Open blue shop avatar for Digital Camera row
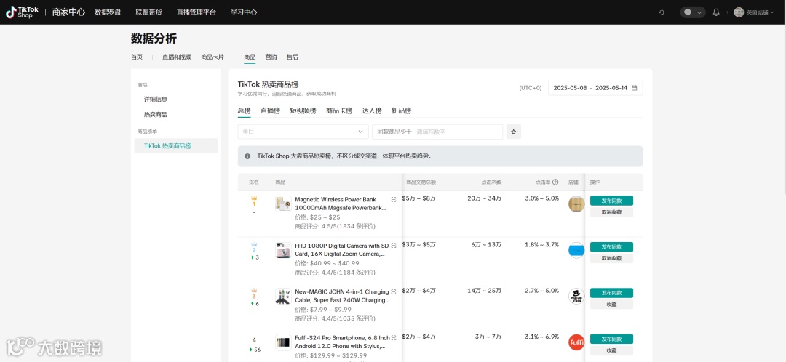 pyautogui.click(x=576, y=250)
